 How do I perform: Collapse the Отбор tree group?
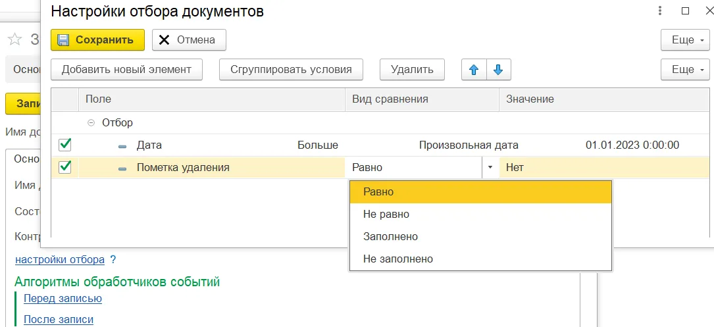tap(91, 122)
